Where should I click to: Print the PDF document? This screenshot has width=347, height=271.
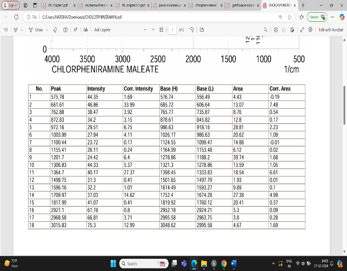[x=276, y=29]
